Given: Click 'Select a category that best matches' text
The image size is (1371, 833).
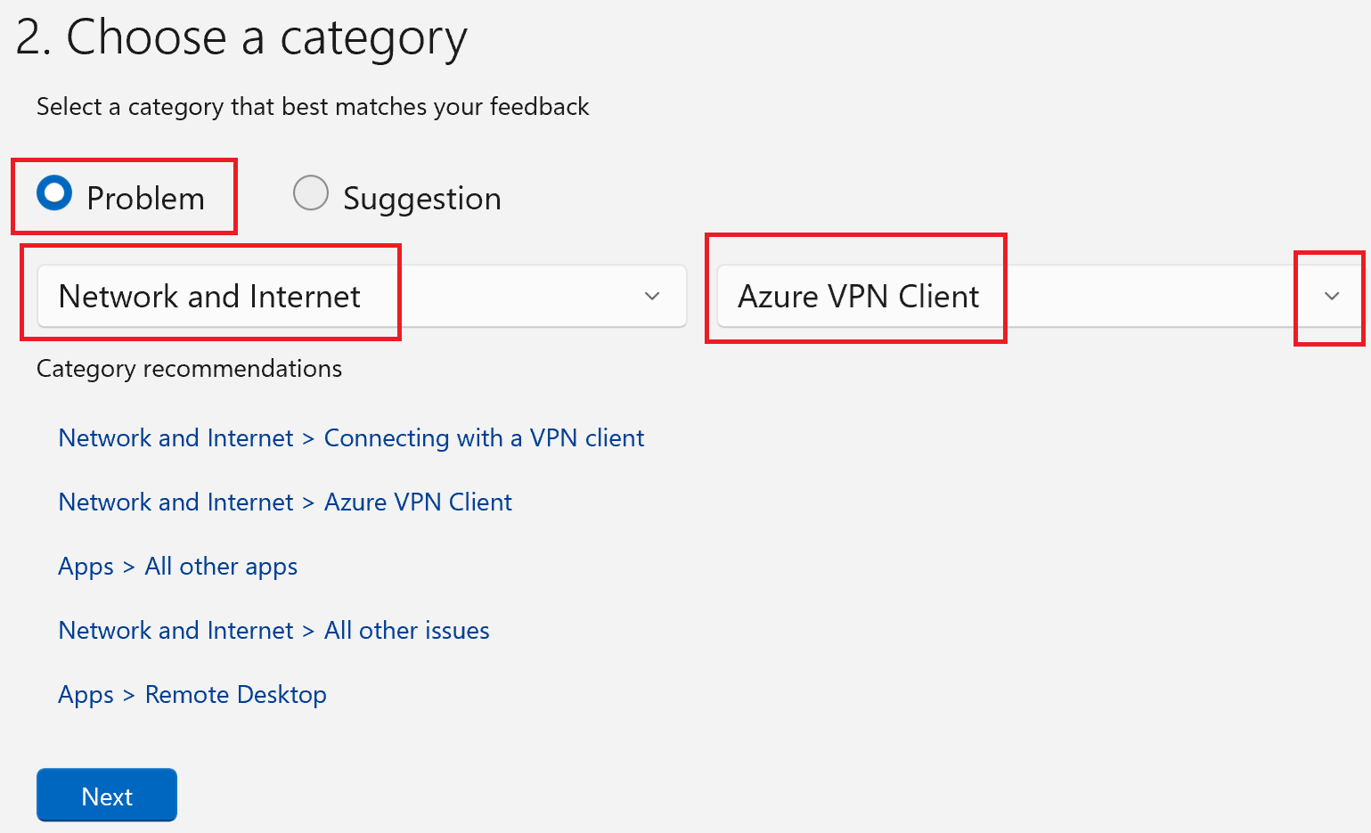Looking at the screenshot, I should (x=313, y=107).
